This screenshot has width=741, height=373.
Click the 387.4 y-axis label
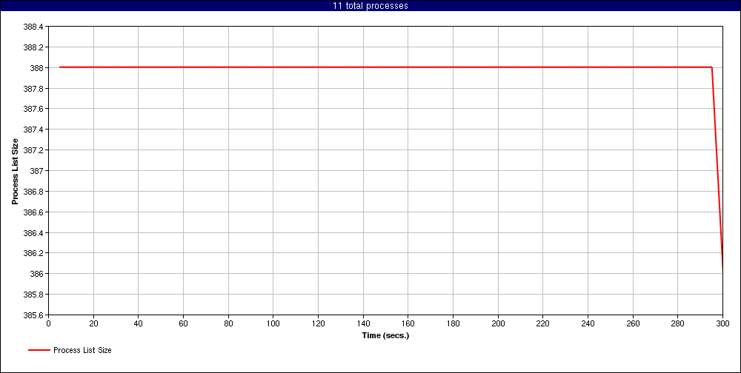(x=33, y=130)
